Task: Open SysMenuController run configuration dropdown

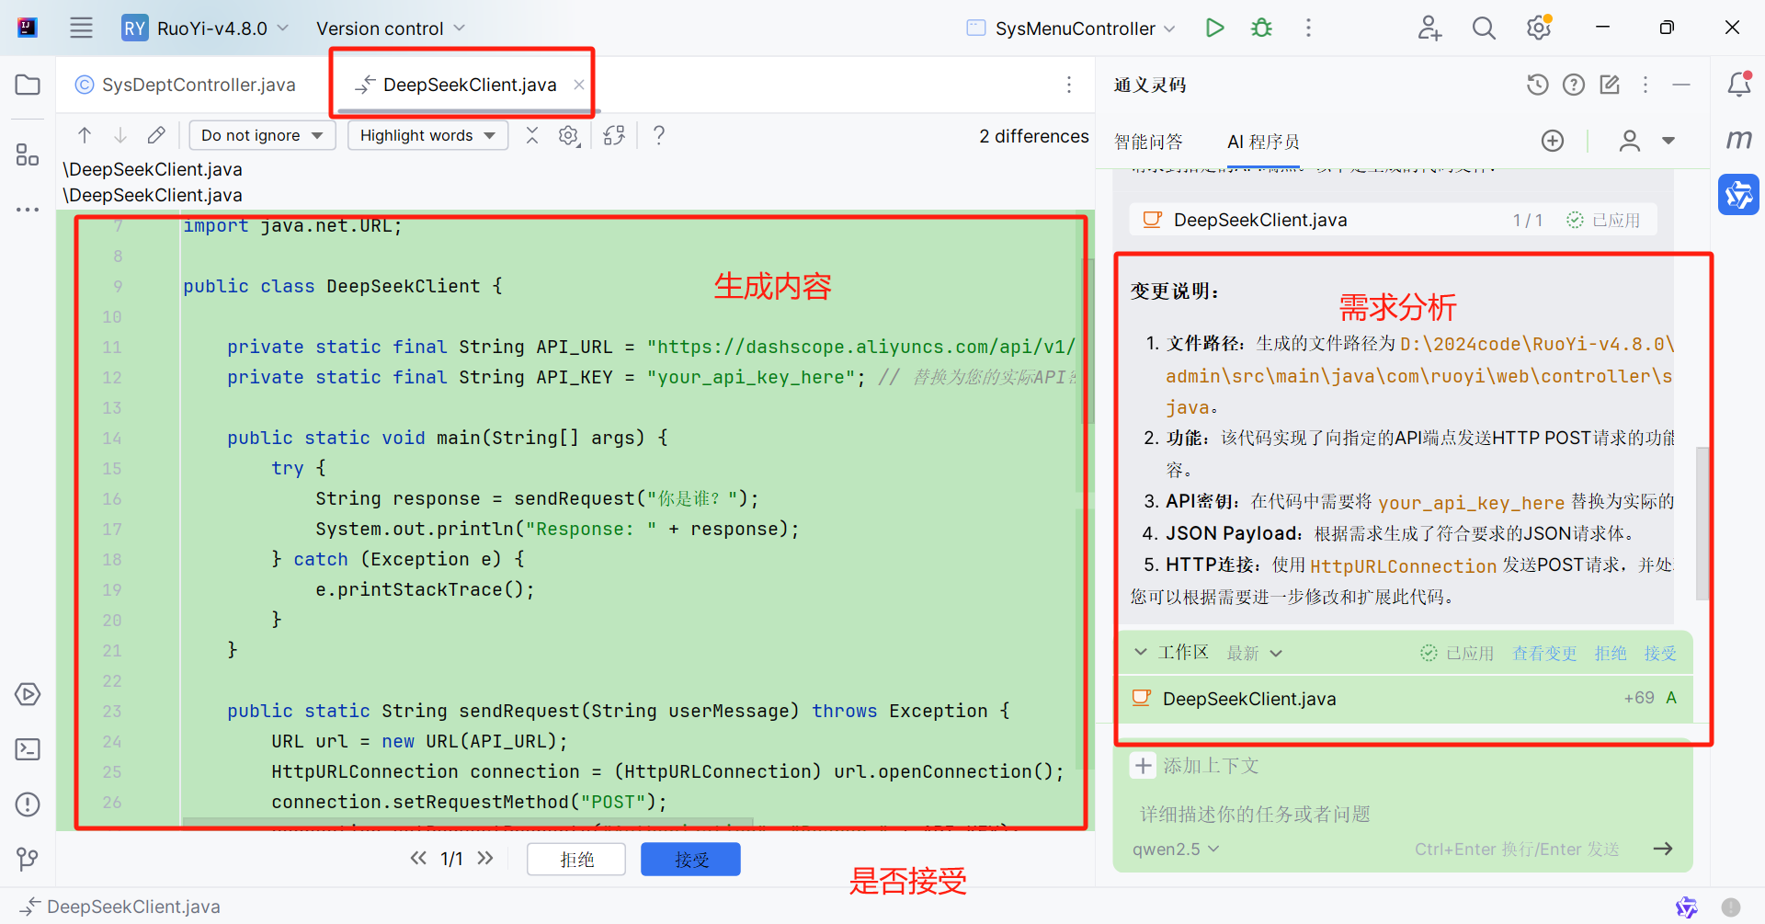Action: pos(1071,29)
